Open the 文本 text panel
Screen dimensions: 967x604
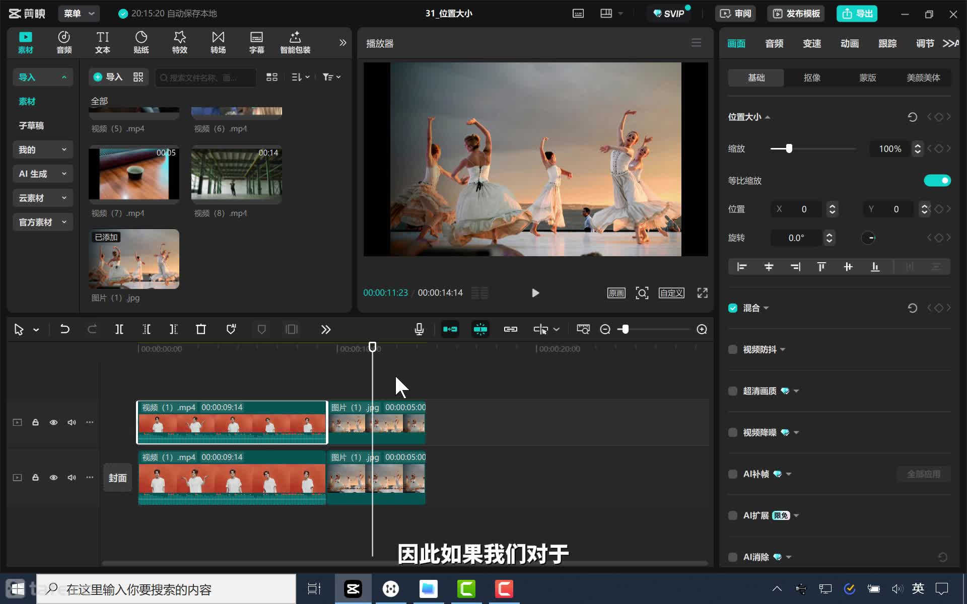pos(103,42)
